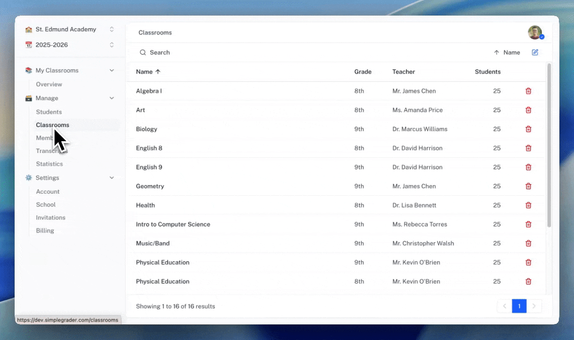Click the St. Edmund Academy school icon

tap(28, 29)
